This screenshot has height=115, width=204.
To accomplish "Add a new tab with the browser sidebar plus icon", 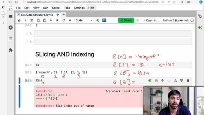I will [3, 23].
